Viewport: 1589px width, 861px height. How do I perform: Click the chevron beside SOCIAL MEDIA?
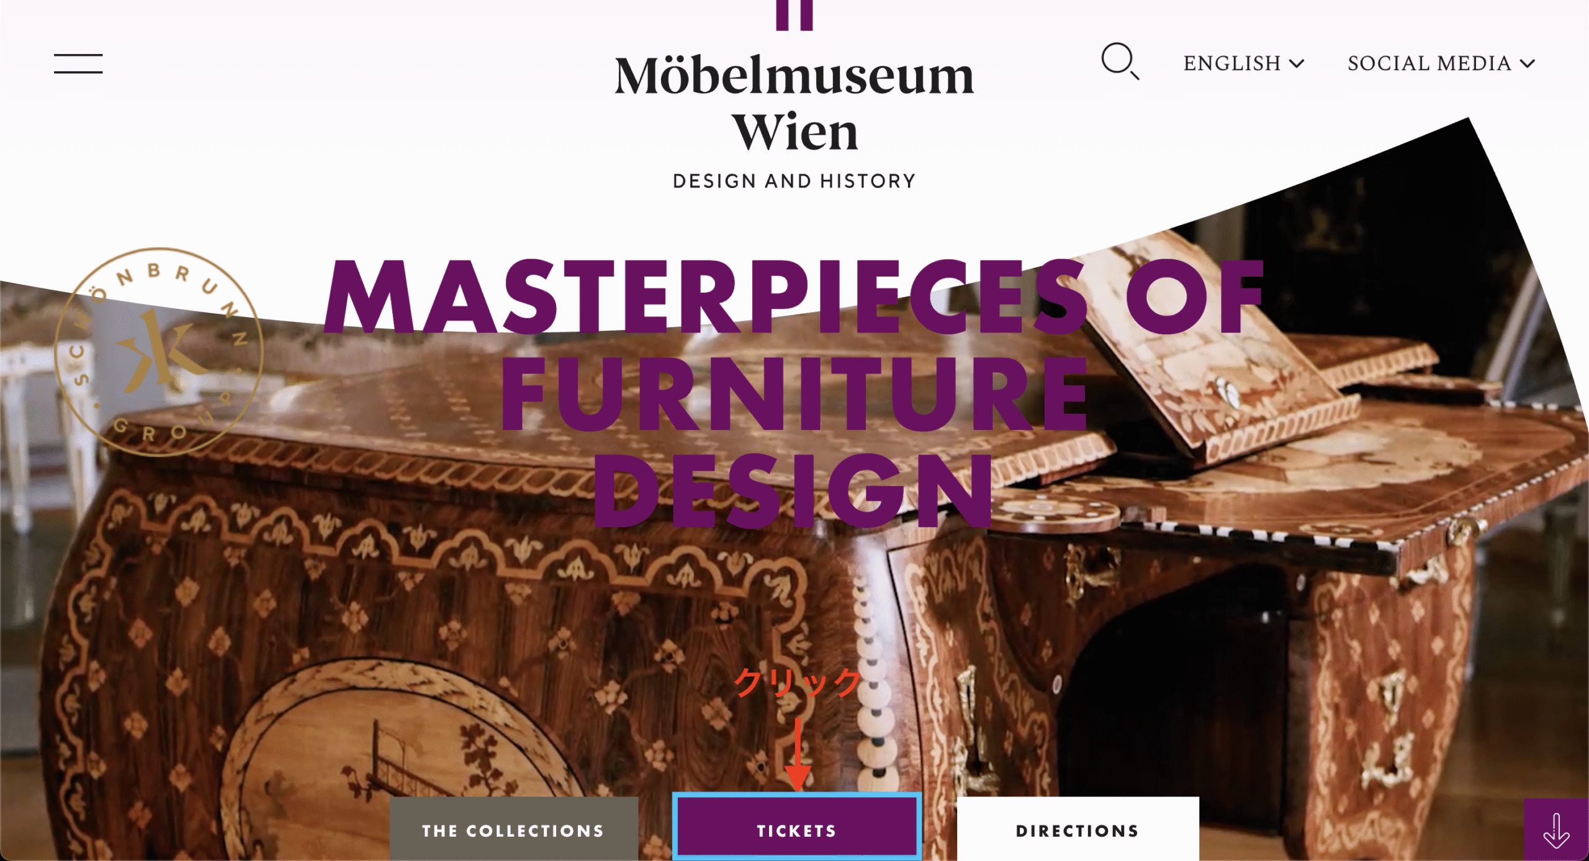click(x=1528, y=63)
